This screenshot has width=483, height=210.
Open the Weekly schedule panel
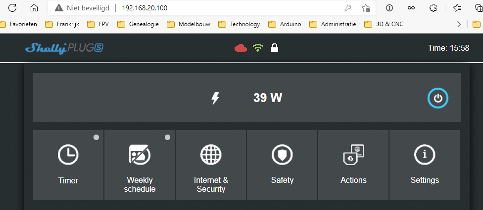140,165
